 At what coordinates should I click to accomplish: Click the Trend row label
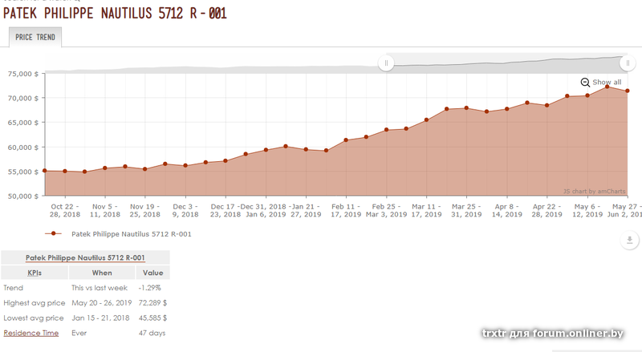click(13, 288)
